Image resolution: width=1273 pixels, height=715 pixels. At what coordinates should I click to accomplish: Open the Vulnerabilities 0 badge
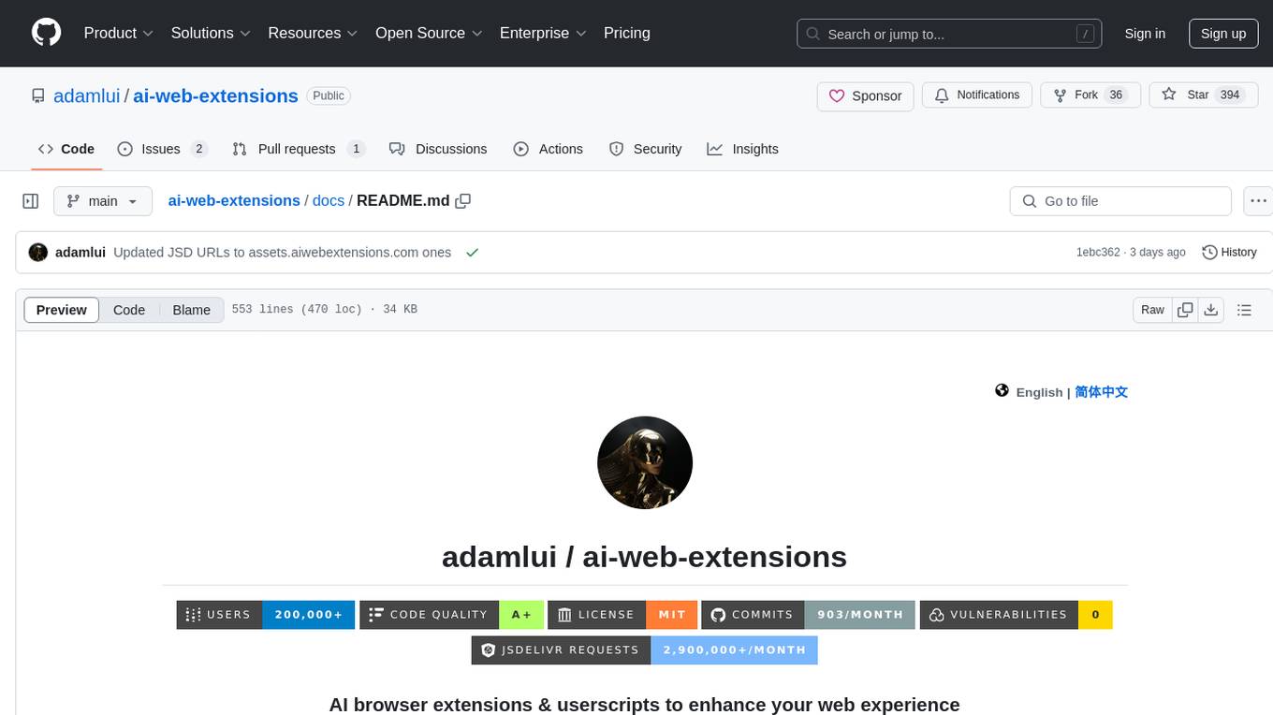(x=1017, y=615)
